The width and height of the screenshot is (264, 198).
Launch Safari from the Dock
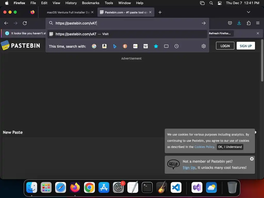pyautogui.click(x=61, y=187)
